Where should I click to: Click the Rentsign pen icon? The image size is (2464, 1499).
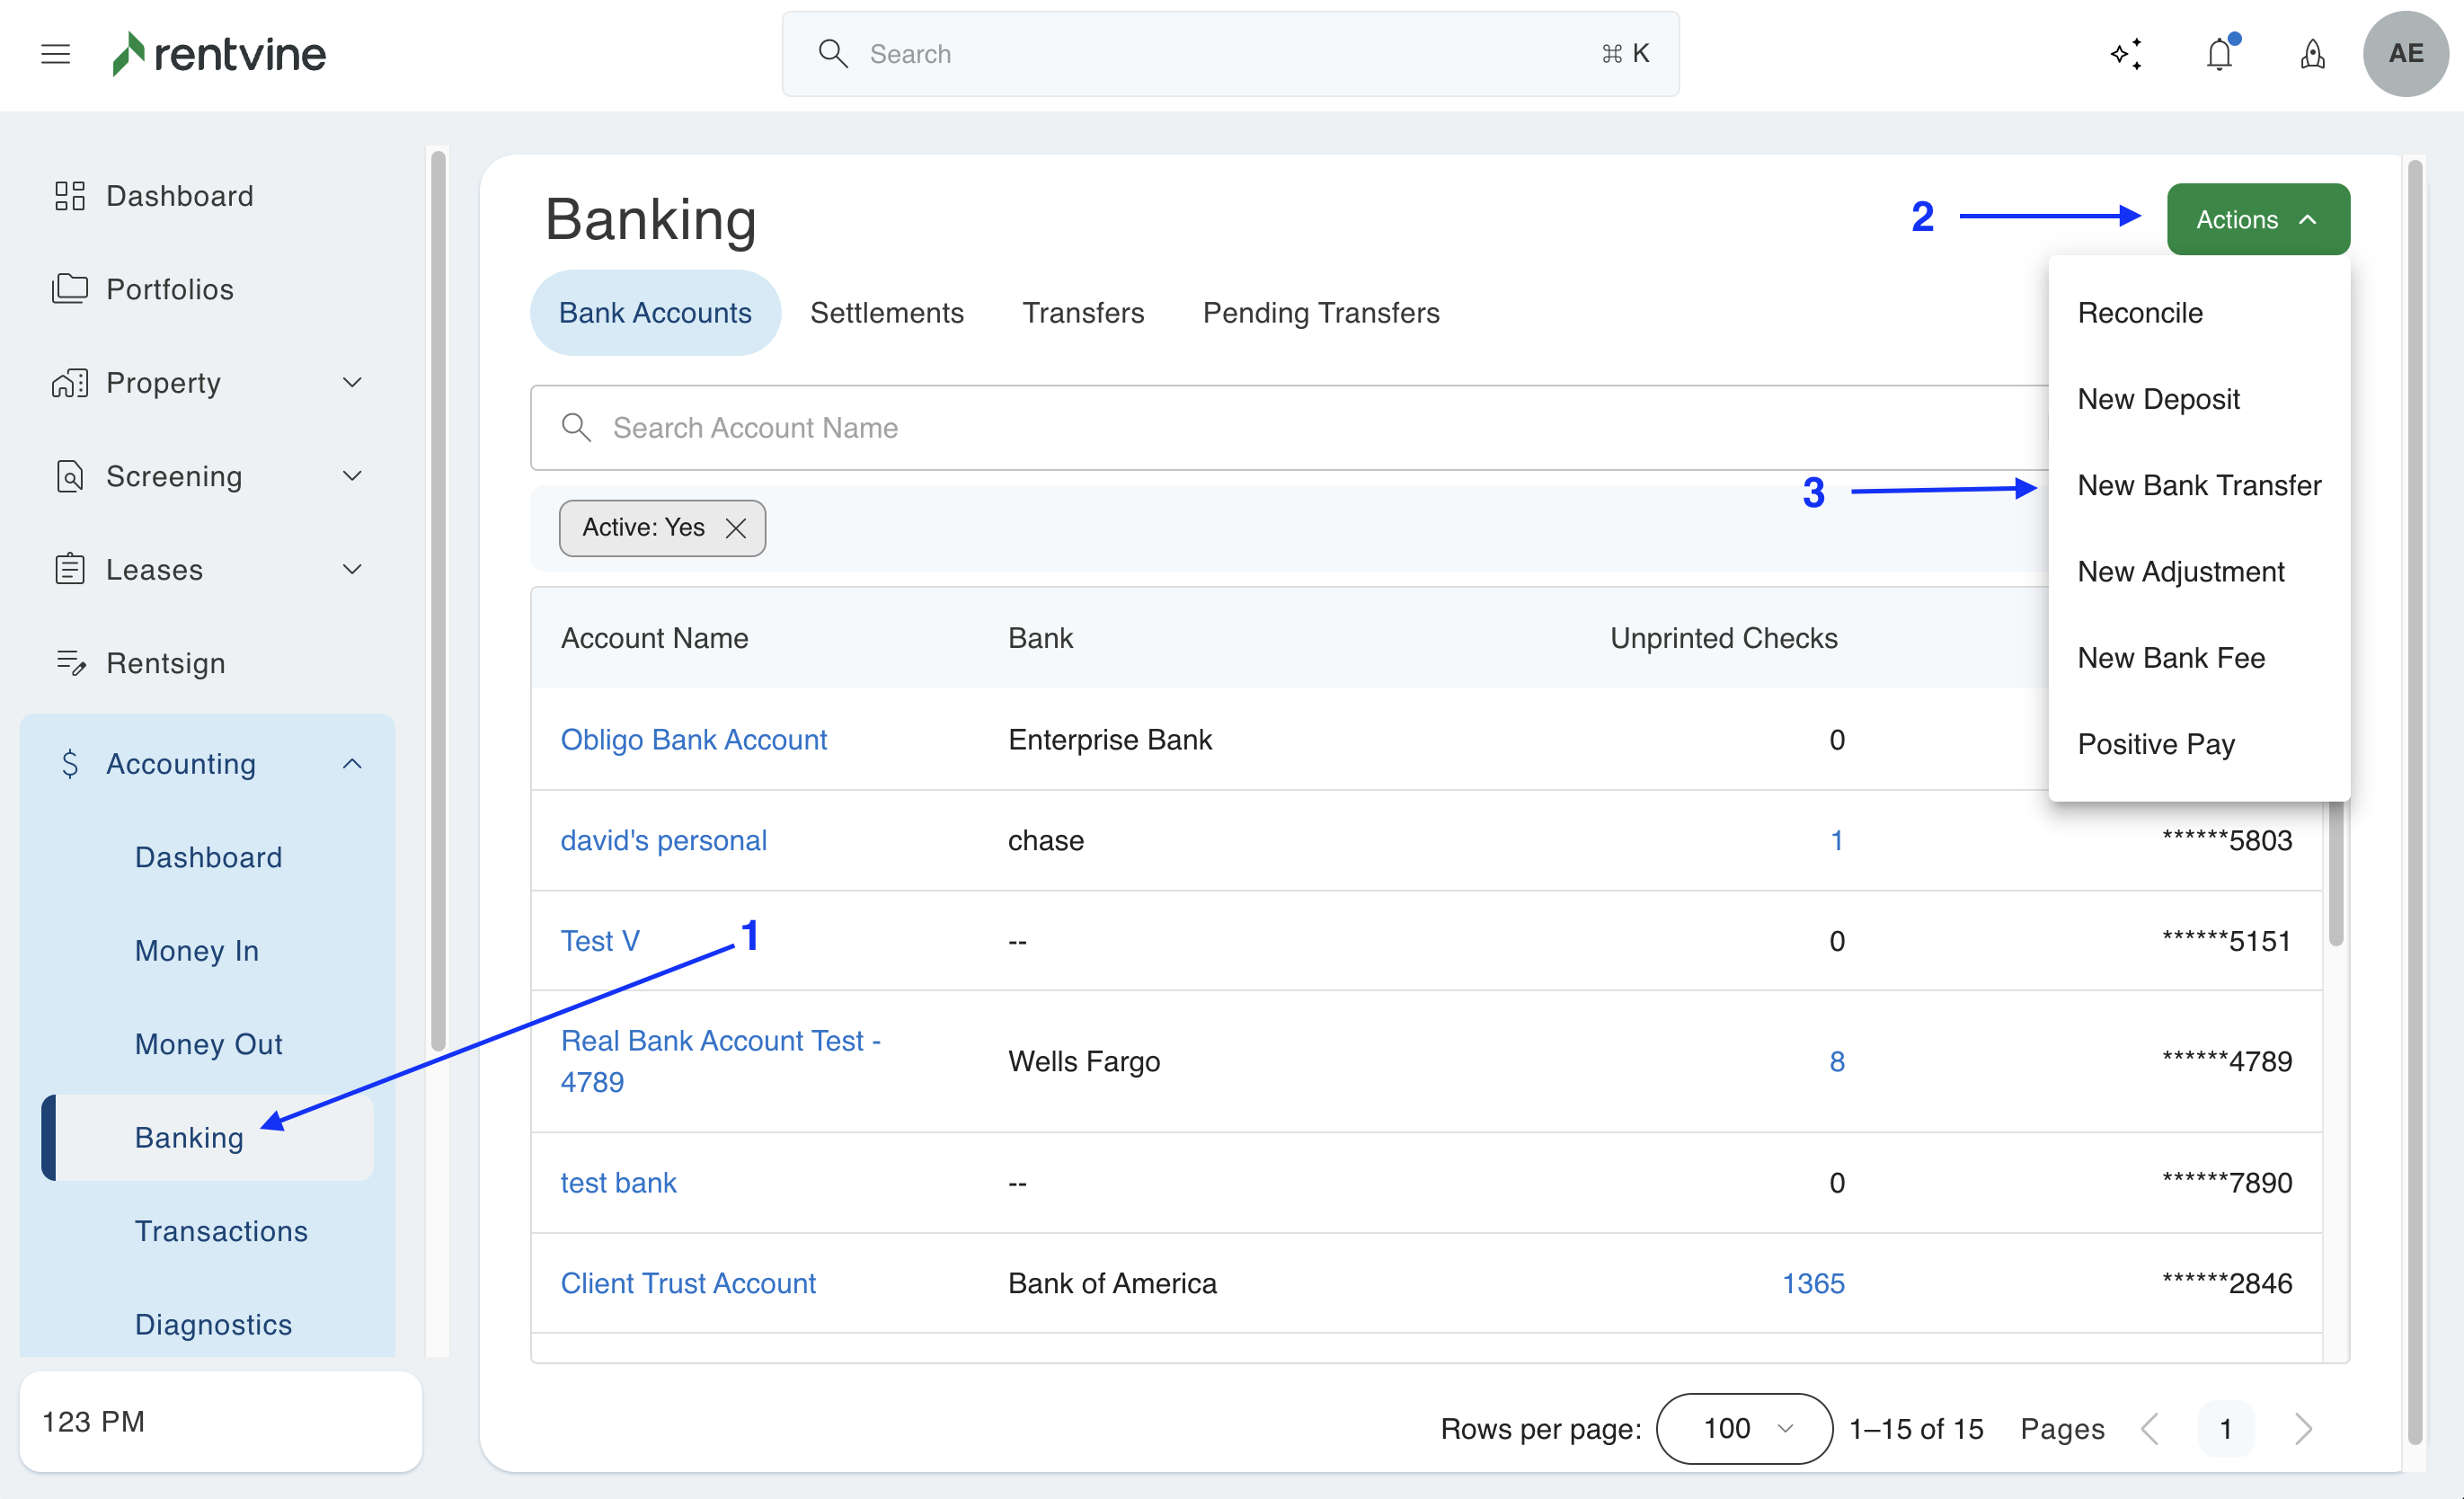point(69,663)
